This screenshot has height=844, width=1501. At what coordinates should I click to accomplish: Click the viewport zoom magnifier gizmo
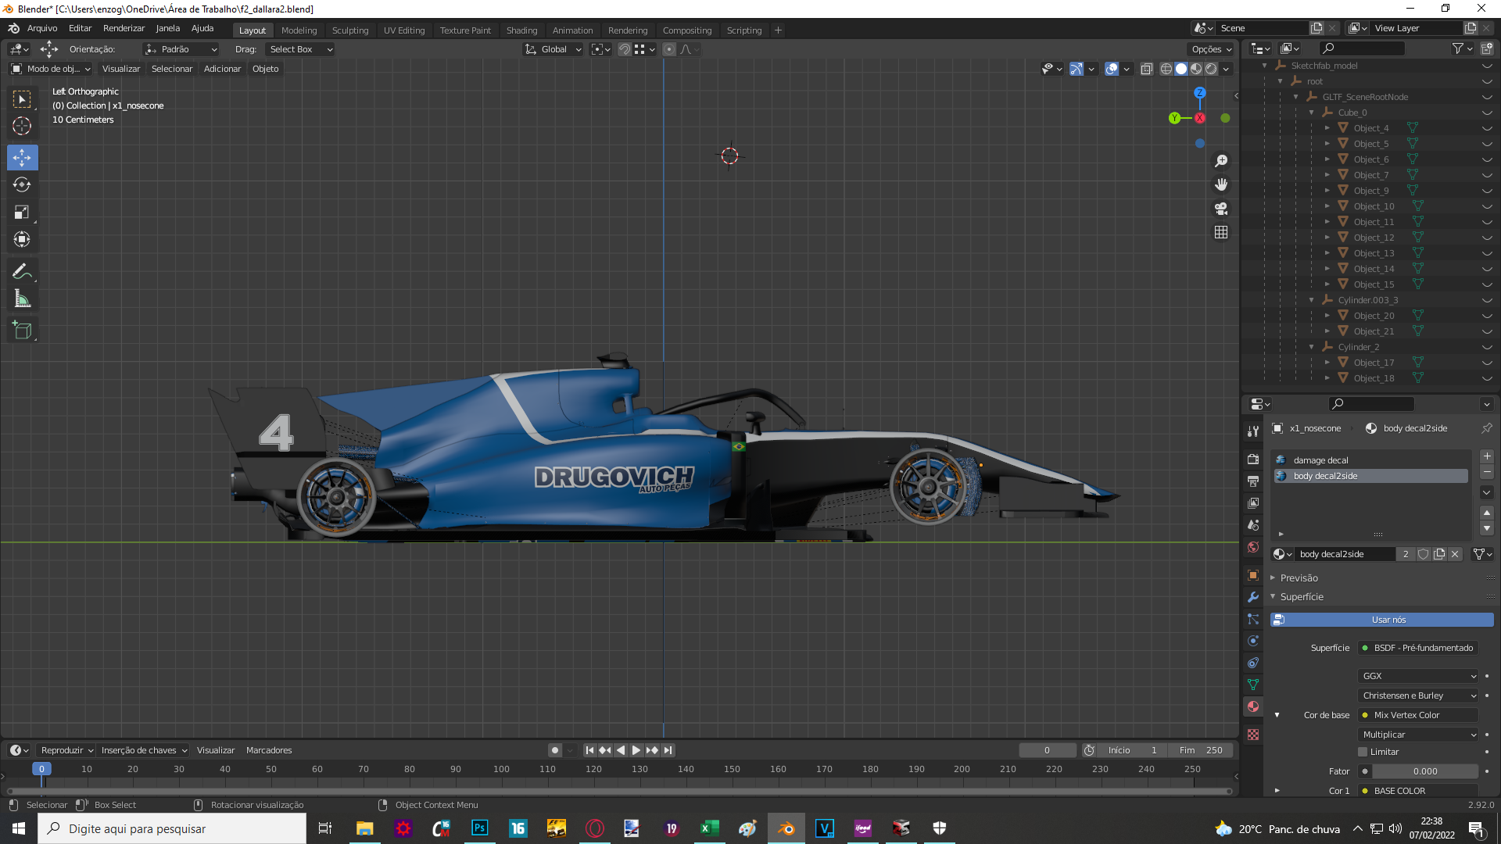click(x=1221, y=160)
